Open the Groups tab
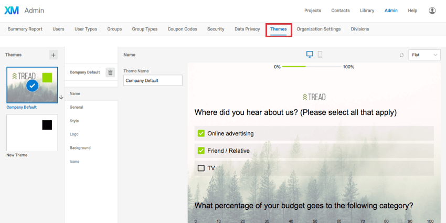446x223 pixels. (114, 29)
